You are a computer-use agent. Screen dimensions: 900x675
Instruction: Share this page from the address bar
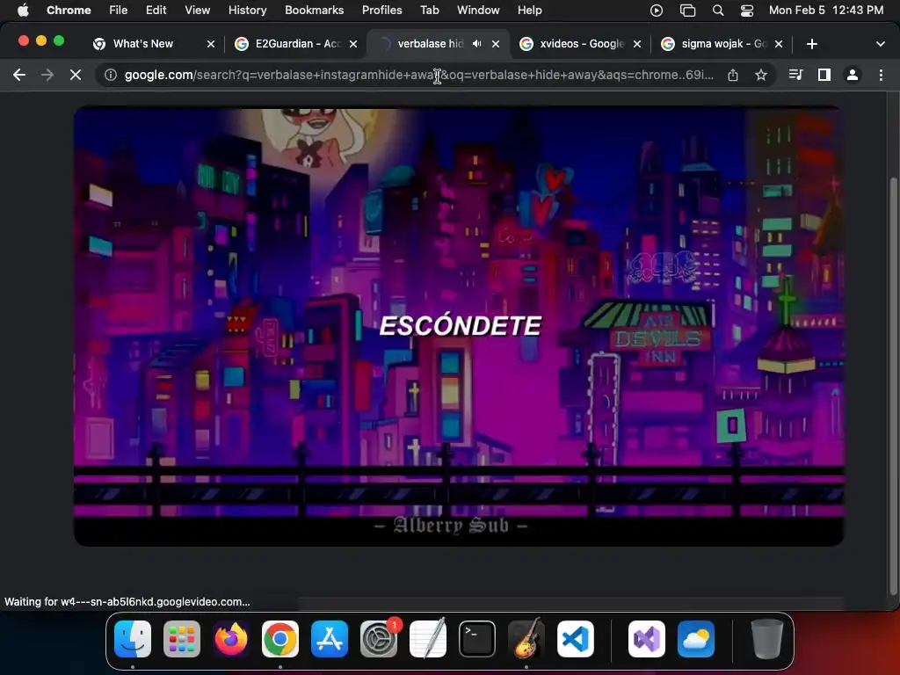[733, 75]
